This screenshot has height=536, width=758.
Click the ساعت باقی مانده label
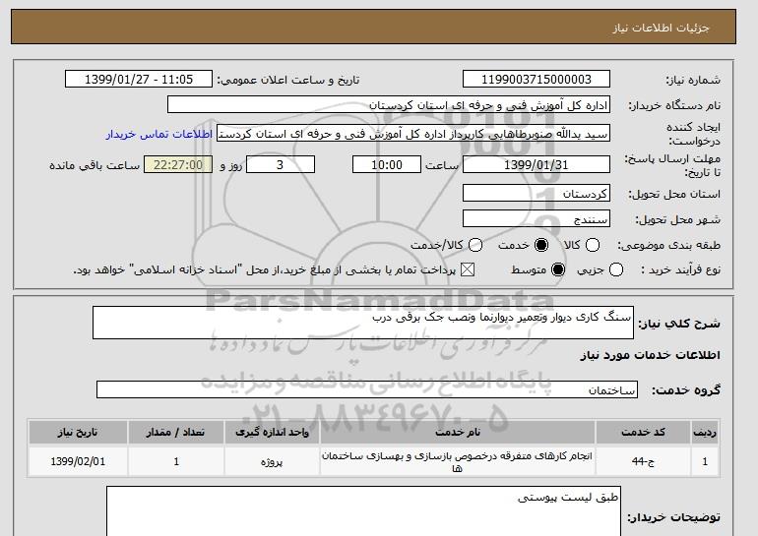[x=95, y=165]
